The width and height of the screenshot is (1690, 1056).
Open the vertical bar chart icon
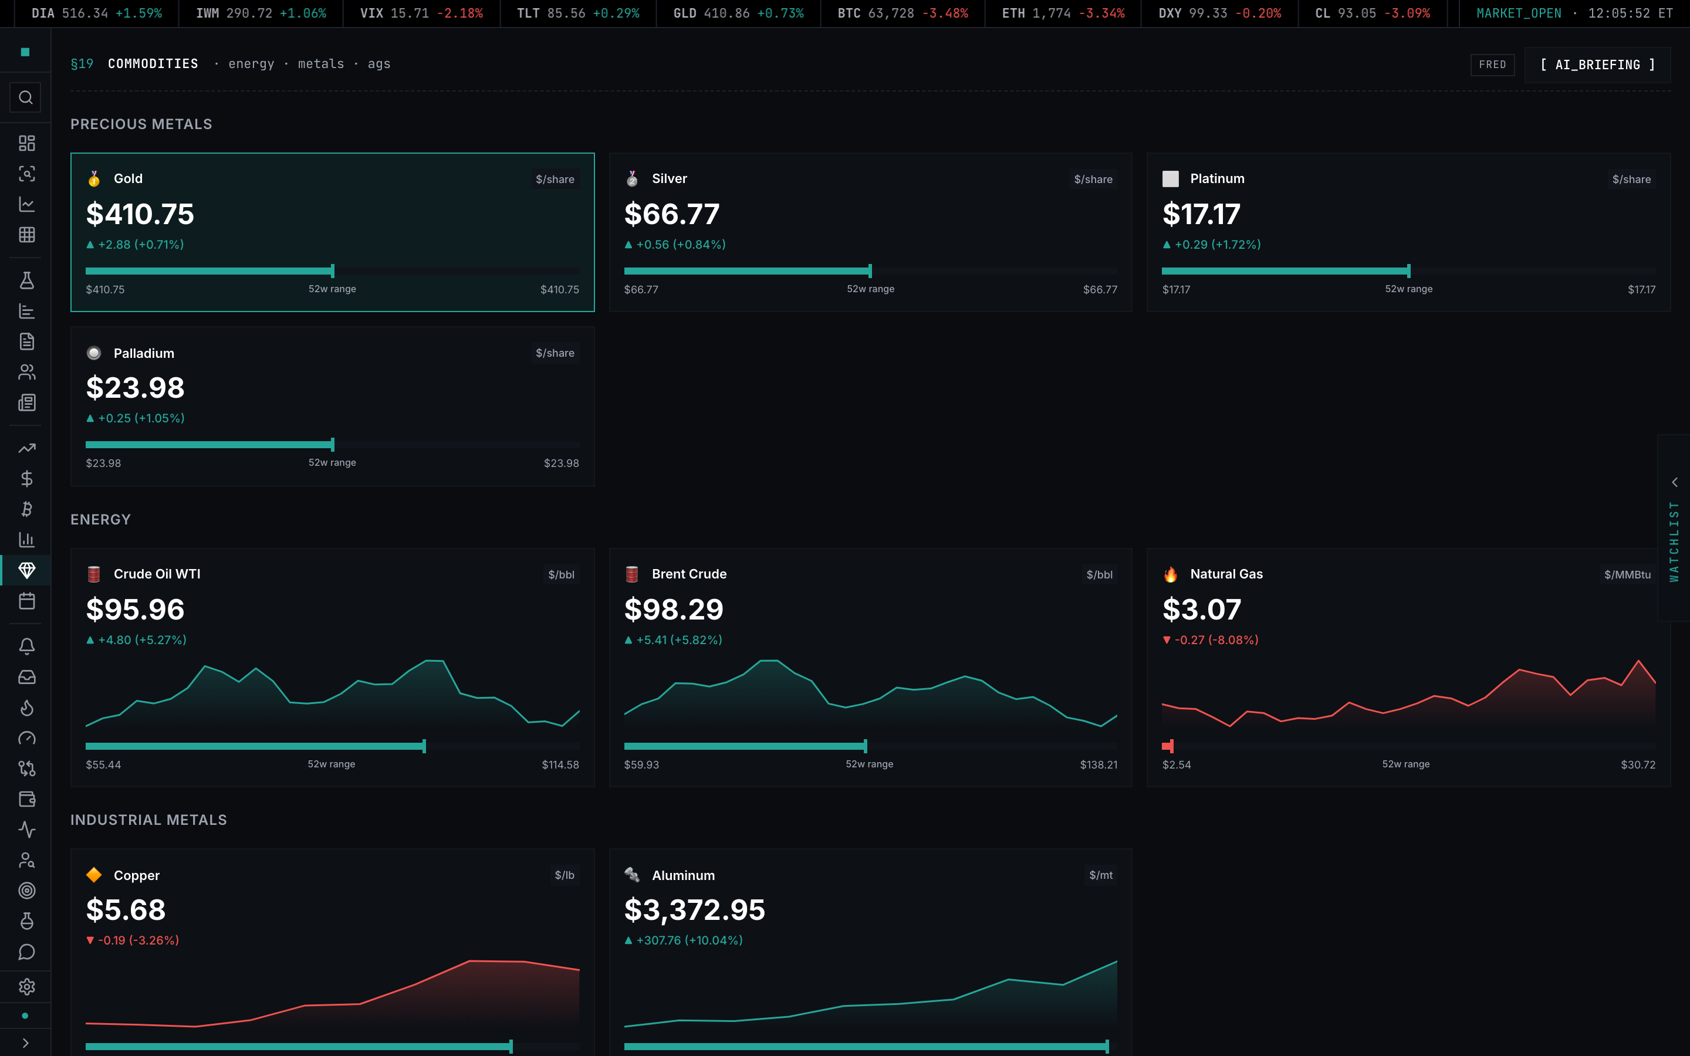(x=26, y=540)
